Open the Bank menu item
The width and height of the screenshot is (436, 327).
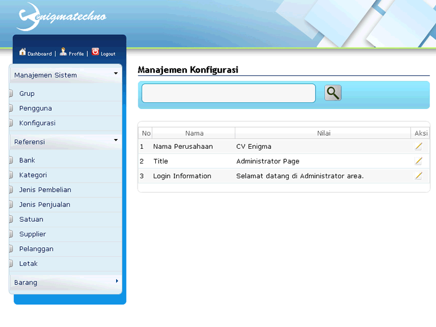pos(66,160)
